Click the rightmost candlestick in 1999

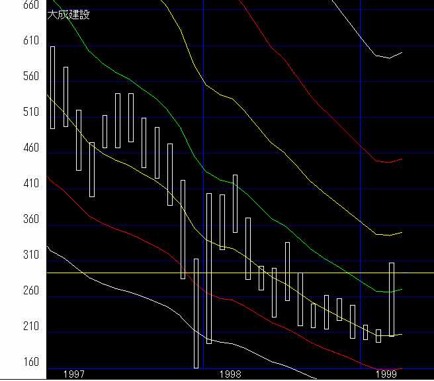pos(392,299)
